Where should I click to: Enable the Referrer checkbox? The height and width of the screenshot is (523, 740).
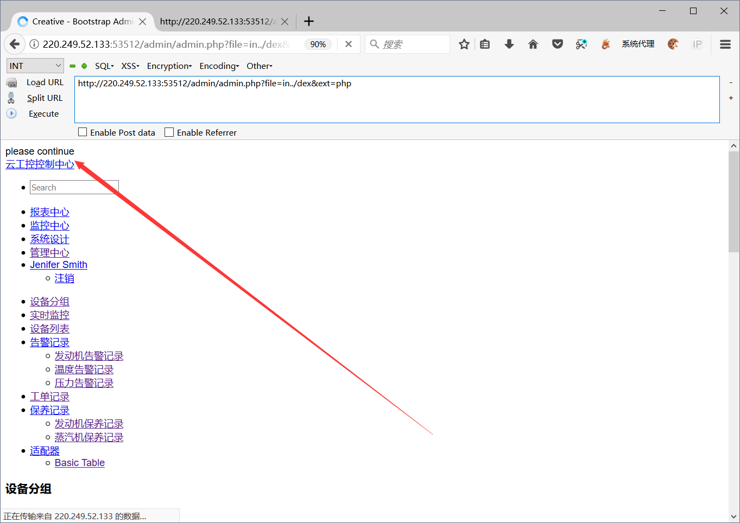tap(169, 131)
